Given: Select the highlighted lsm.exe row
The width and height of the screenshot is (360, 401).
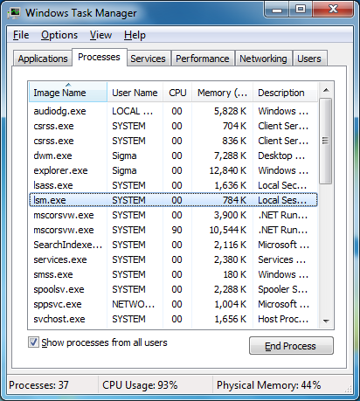Looking at the screenshot, I should (x=173, y=200).
